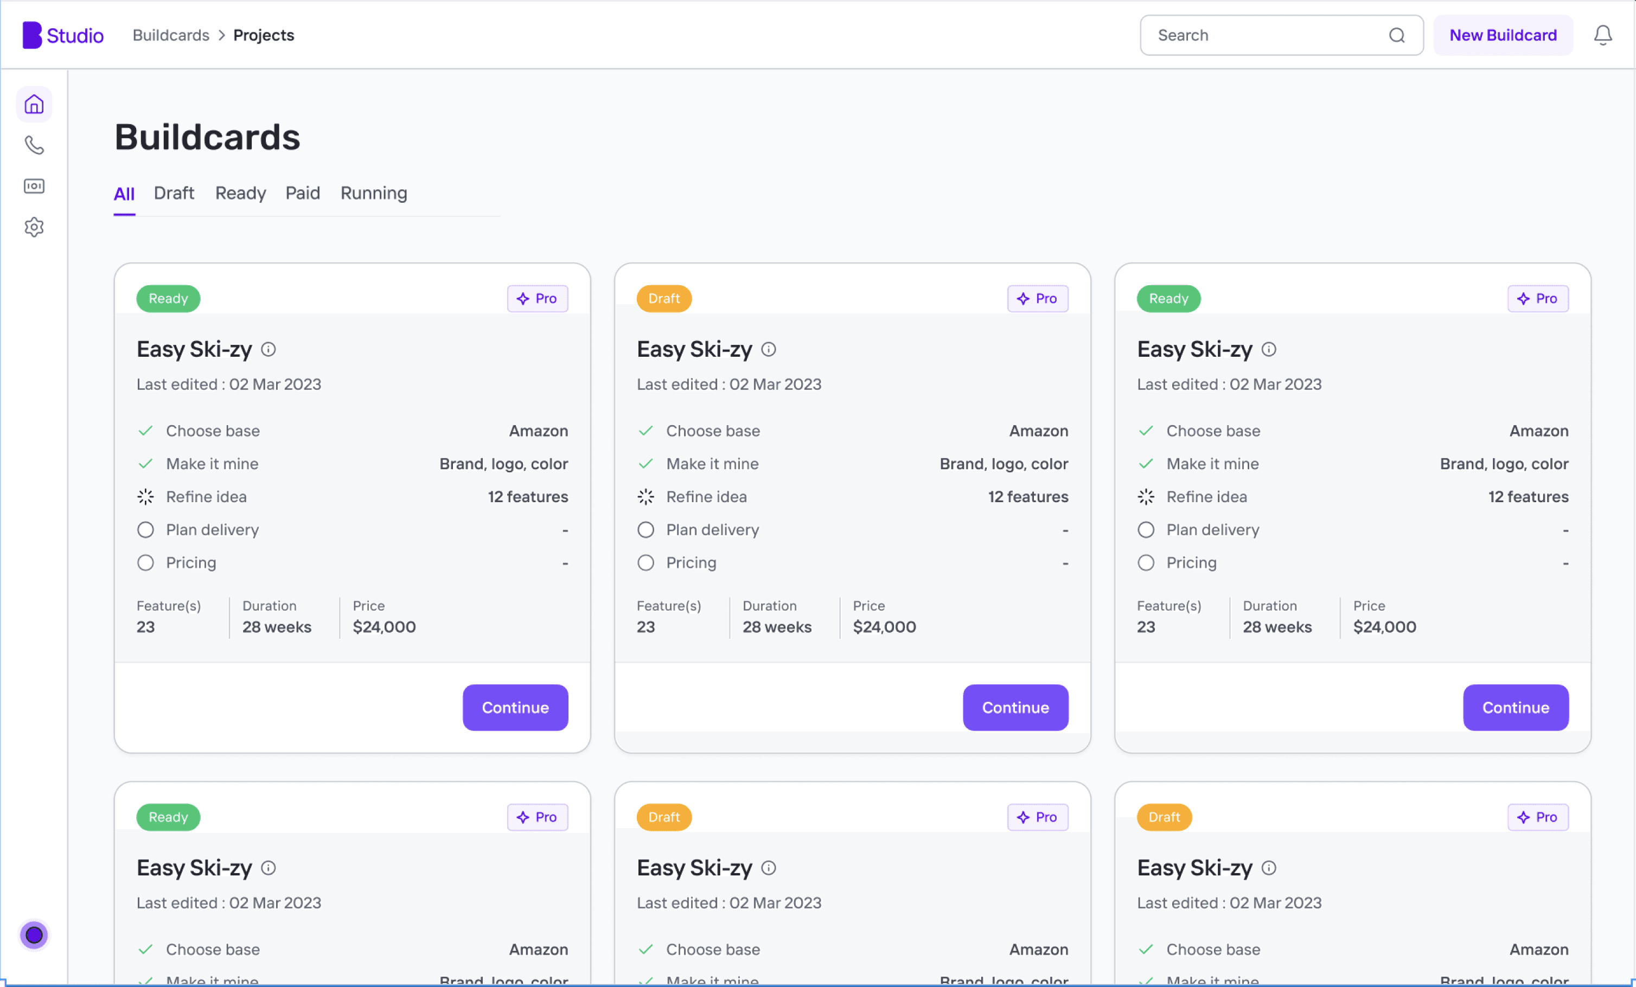Image resolution: width=1636 pixels, height=987 pixels.
Task: Open the phone calls icon in sidebar
Action: (34, 145)
